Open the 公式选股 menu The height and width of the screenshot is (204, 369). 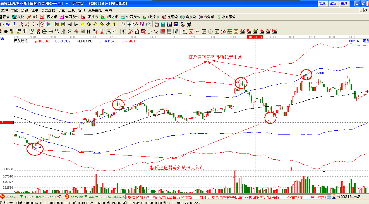point(48,10)
